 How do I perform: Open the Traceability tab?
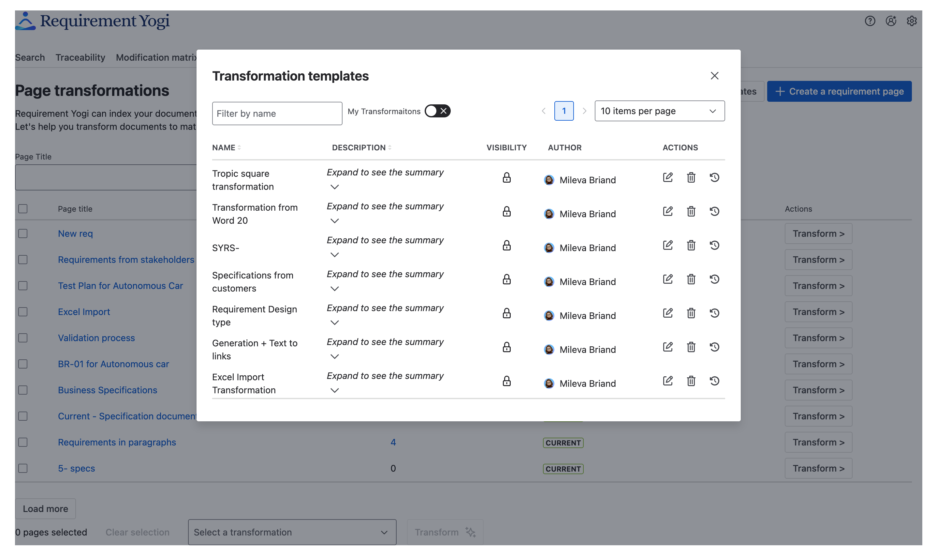coord(80,57)
